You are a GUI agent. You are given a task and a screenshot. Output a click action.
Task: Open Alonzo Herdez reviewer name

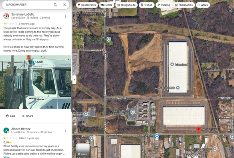click(21, 129)
